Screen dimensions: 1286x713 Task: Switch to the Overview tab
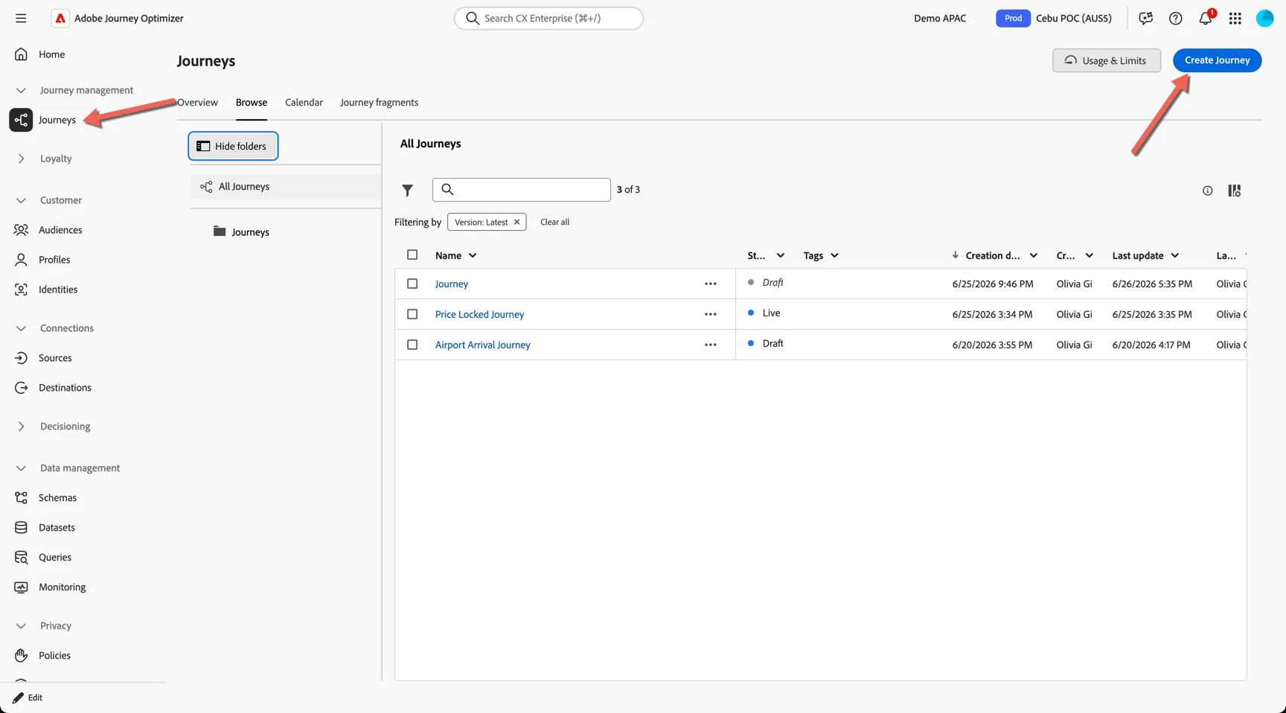coord(197,103)
